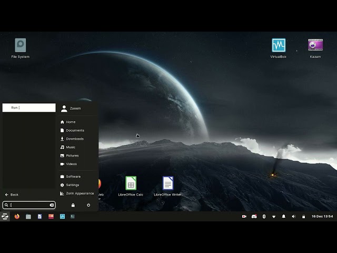Select the LibreOffice Writer desktop icon

[x=167, y=186]
